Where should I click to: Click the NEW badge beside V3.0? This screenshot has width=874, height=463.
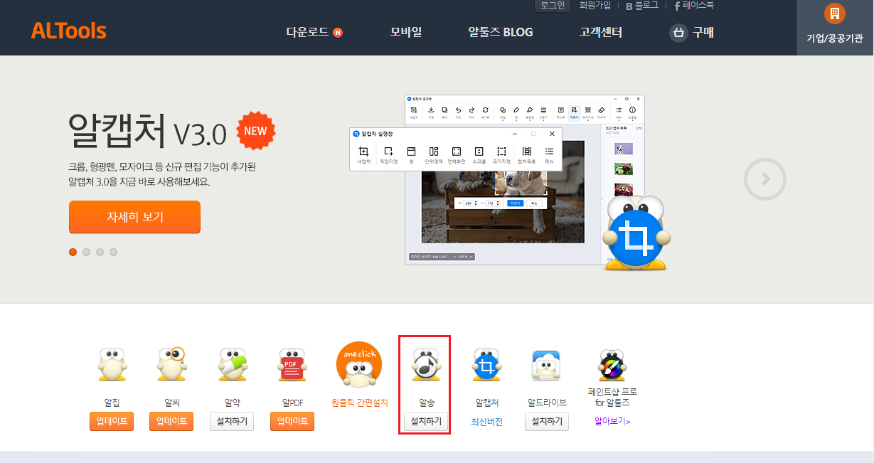coord(256,130)
